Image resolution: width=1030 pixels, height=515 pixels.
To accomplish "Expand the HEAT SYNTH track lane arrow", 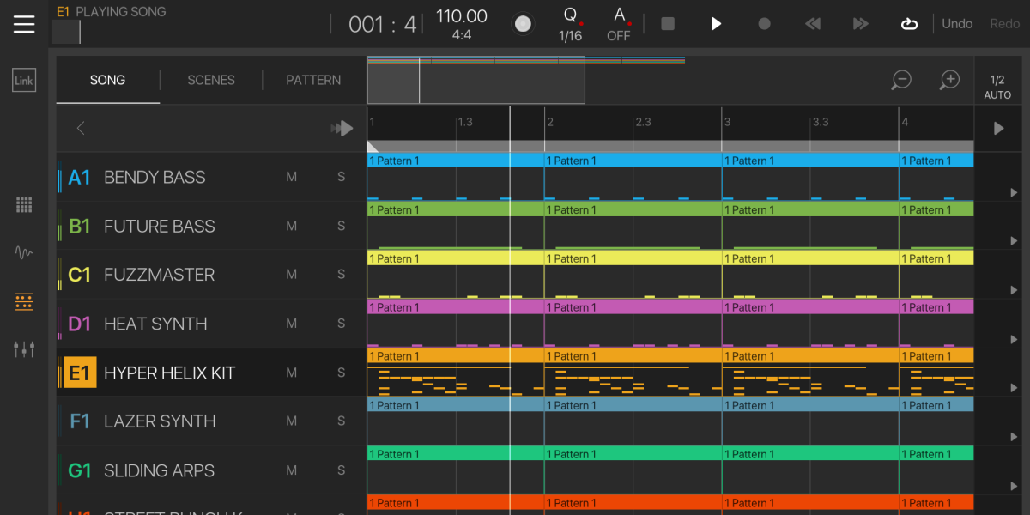I will coord(1014,340).
